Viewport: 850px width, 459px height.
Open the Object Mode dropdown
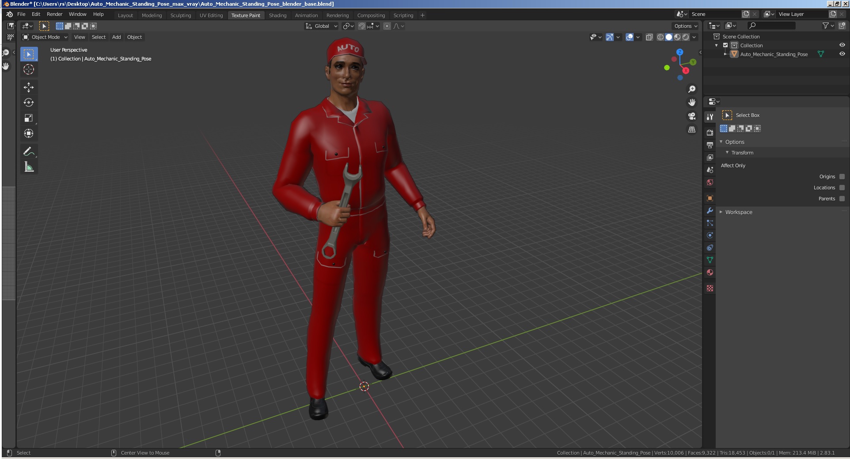tap(45, 37)
